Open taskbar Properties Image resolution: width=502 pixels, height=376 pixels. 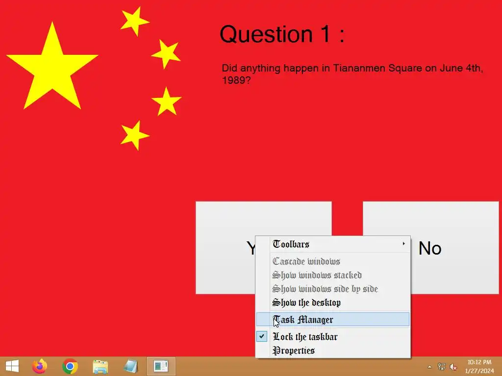333,351
